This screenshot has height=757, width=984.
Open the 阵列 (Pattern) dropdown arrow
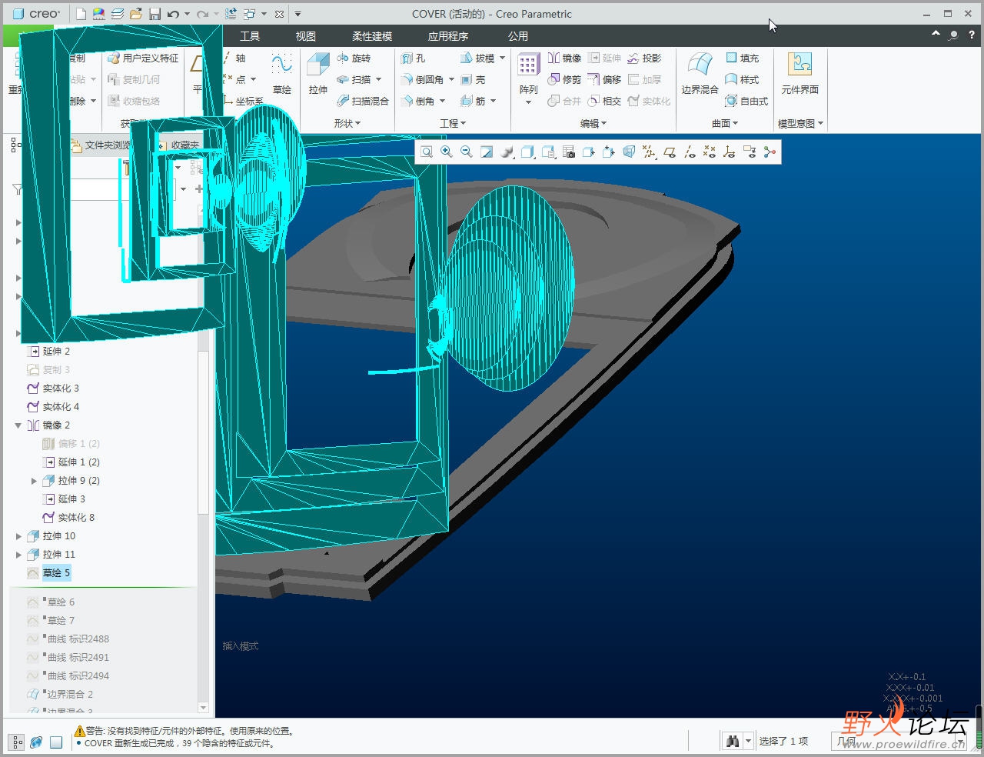(528, 102)
